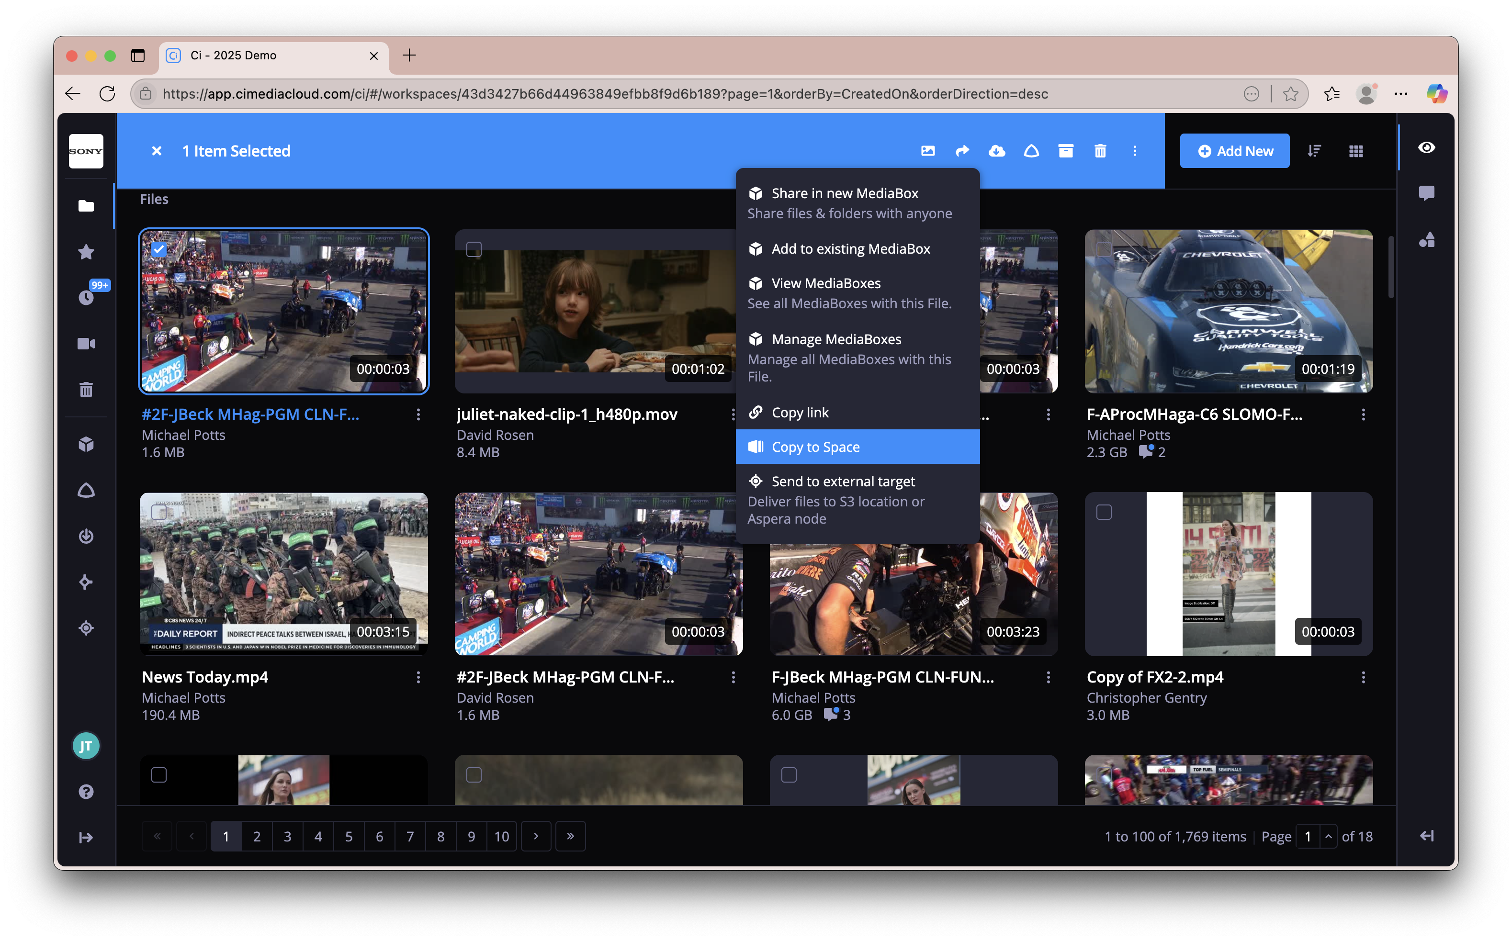The image size is (1512, 941).
Task: Click the Add New button
Action: click(x=1234, y=151)
